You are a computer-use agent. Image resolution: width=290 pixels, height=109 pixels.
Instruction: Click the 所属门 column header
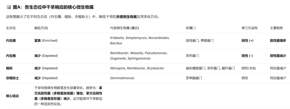(191, 28)
